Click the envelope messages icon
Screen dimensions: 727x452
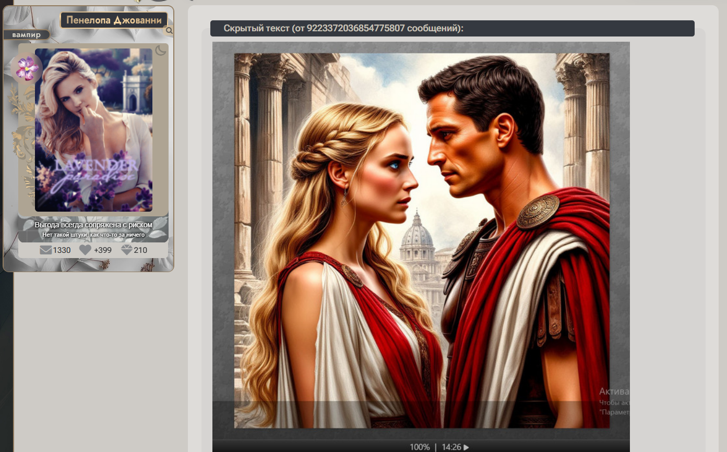[46, 250]
